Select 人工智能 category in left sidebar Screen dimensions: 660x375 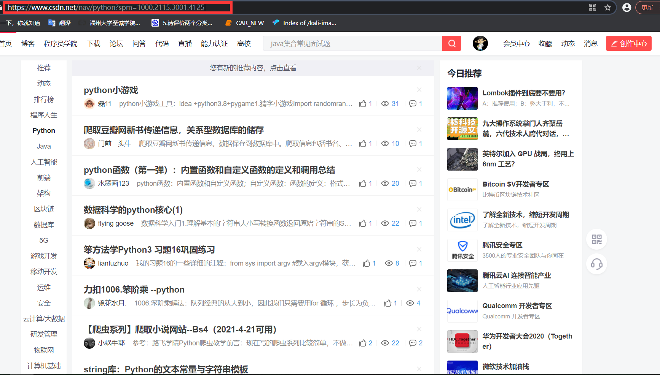coord(44,162)
